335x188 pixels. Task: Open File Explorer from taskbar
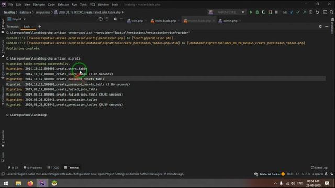[18, 183]
